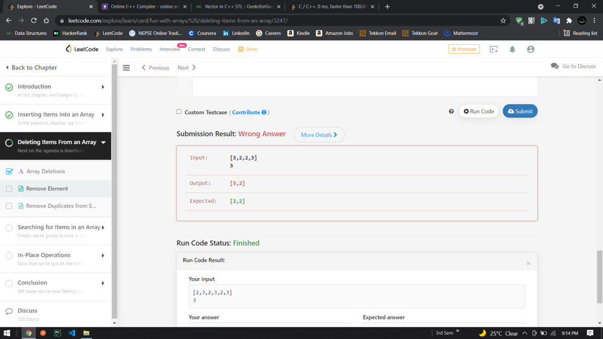Click the notifications bell icon

coord(512,49)
